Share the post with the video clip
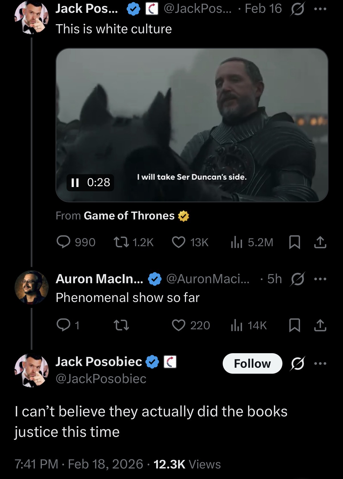The image size is (343, 479). [320, 242]
